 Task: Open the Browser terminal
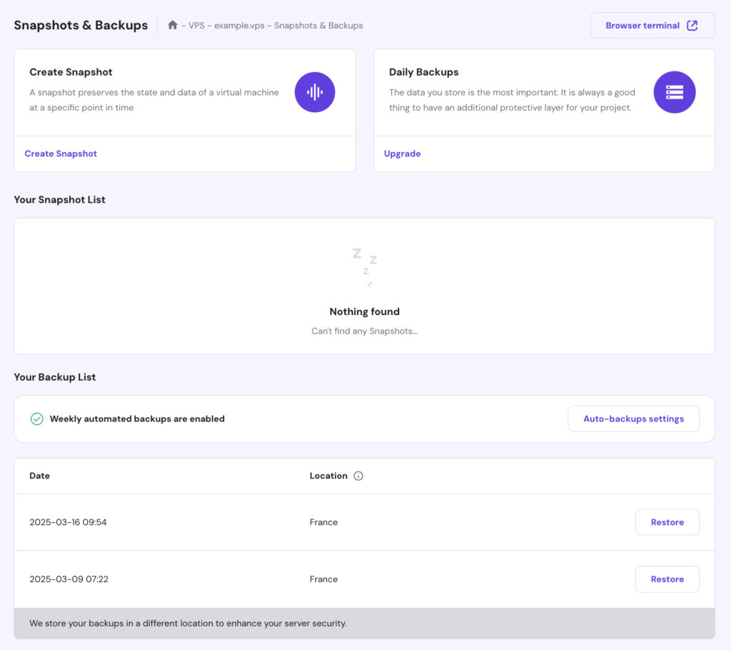(x=642, y=25)
